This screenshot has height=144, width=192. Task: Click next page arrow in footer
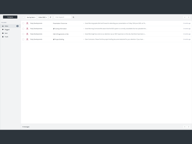pyautogui.click(x=188, y=127)
